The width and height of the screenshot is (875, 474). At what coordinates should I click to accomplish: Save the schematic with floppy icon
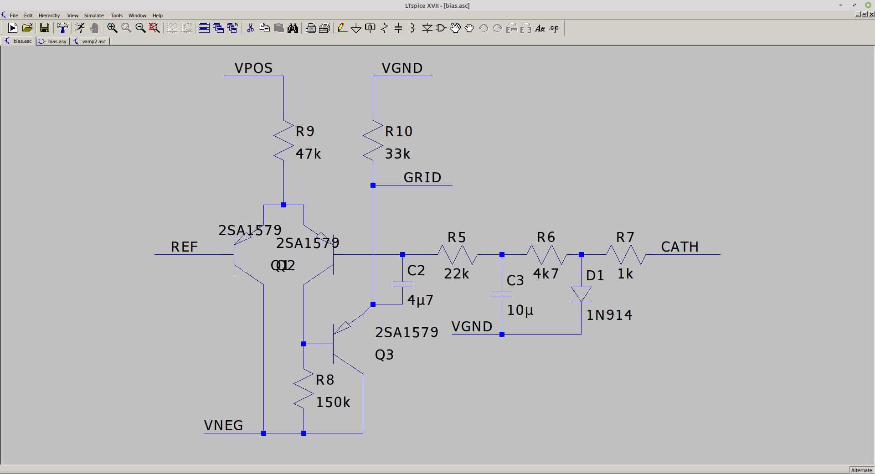tap(44, 28)
